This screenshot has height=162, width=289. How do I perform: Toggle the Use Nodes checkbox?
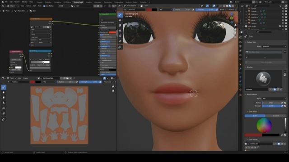pos(44,6)
